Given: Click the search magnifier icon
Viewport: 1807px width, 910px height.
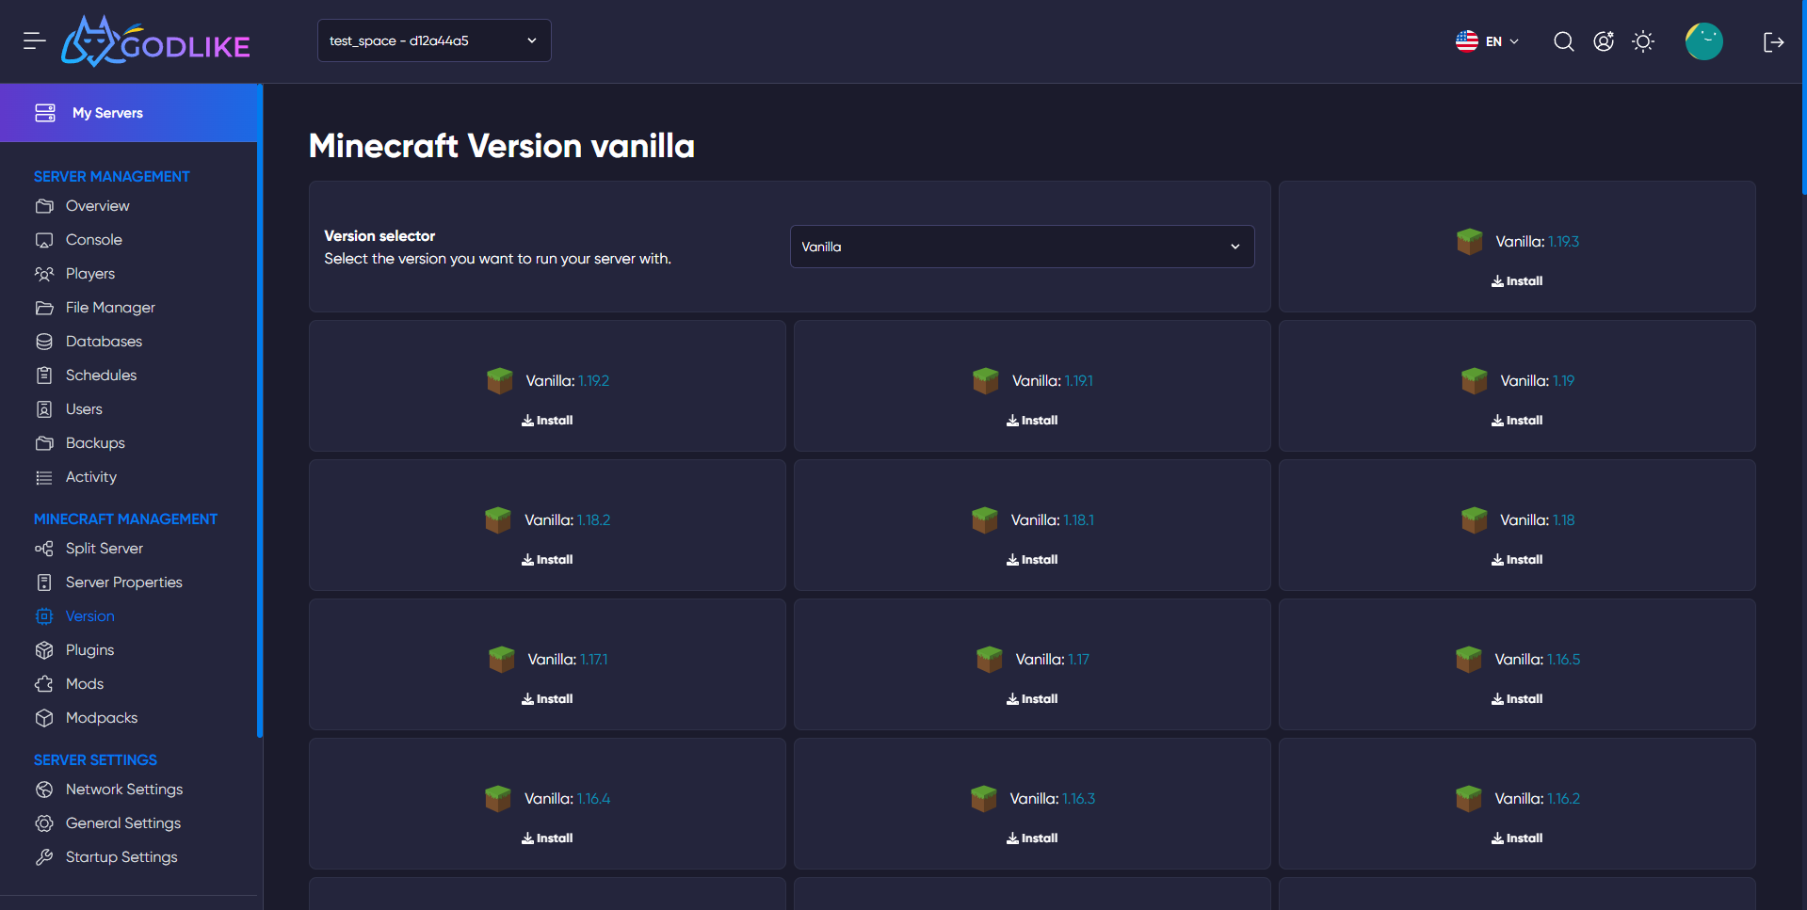Looking at the screenshot, I should pyautogui.click(x=1564, y=41).
